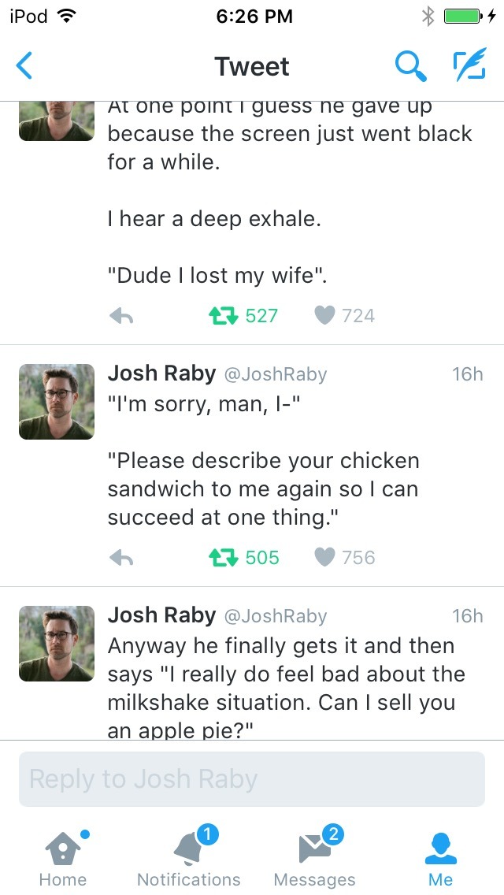
Task: View avatar on the apple pie tweet
Action: point(57,644)
